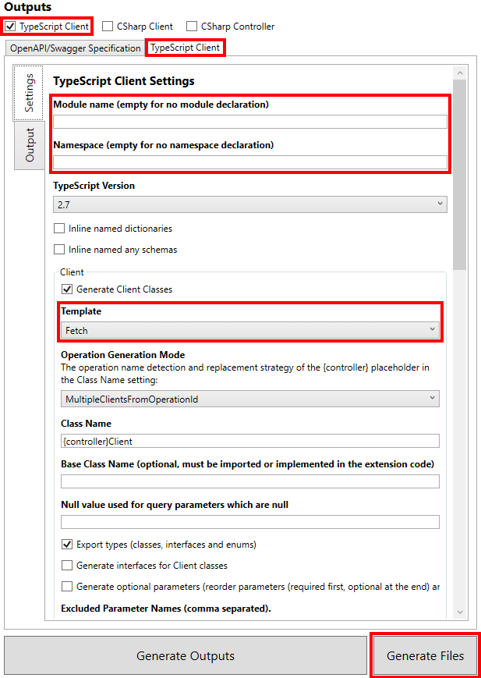
Task: Open the vertical Output tab
Action: tap(30, 144)
